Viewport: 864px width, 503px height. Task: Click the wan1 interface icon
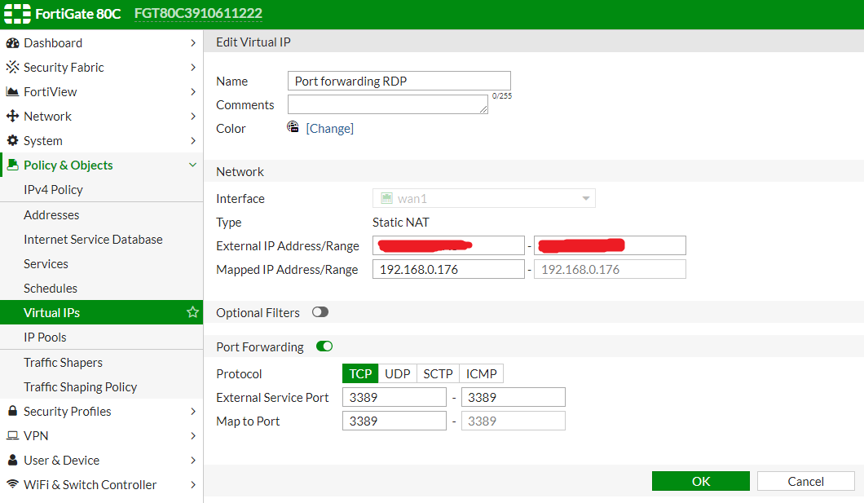(387, 198)
